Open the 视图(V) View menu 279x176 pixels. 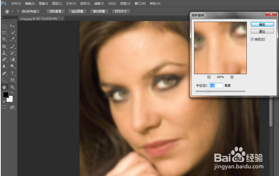pyautogui.click(x=125, y=3)
